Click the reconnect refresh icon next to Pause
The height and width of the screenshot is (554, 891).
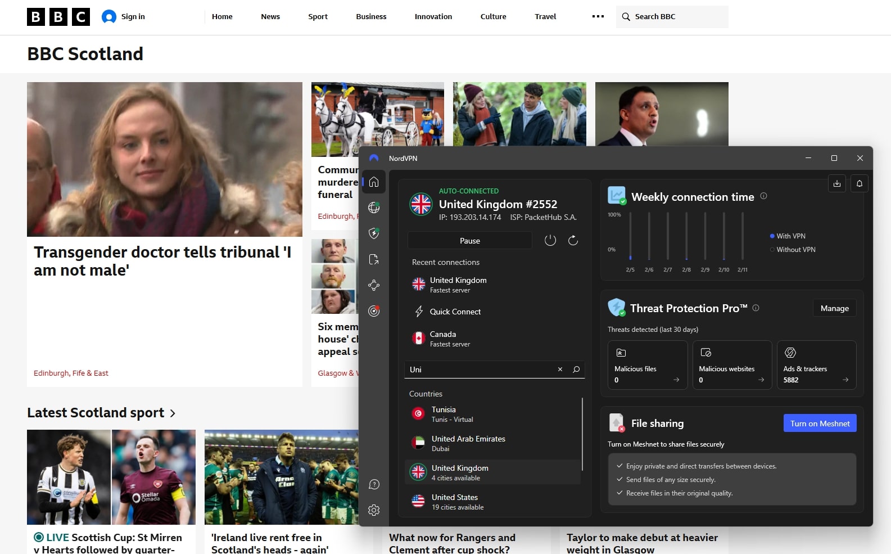tap(573, 241)
